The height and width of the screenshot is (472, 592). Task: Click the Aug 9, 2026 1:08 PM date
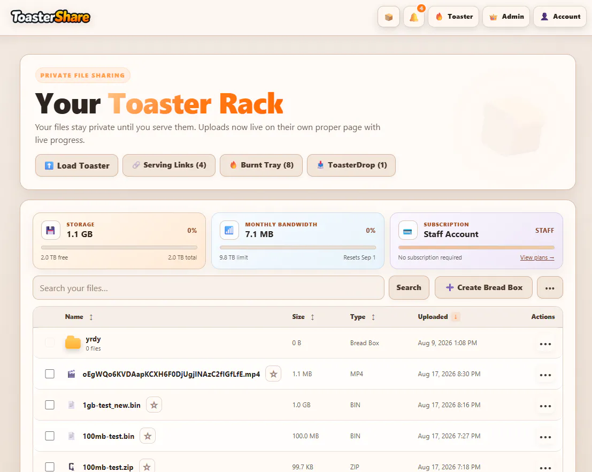click(447, 342)
